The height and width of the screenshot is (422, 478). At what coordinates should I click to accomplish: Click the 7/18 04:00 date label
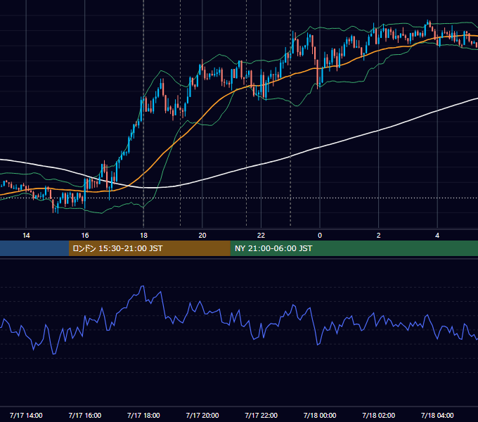437,415
